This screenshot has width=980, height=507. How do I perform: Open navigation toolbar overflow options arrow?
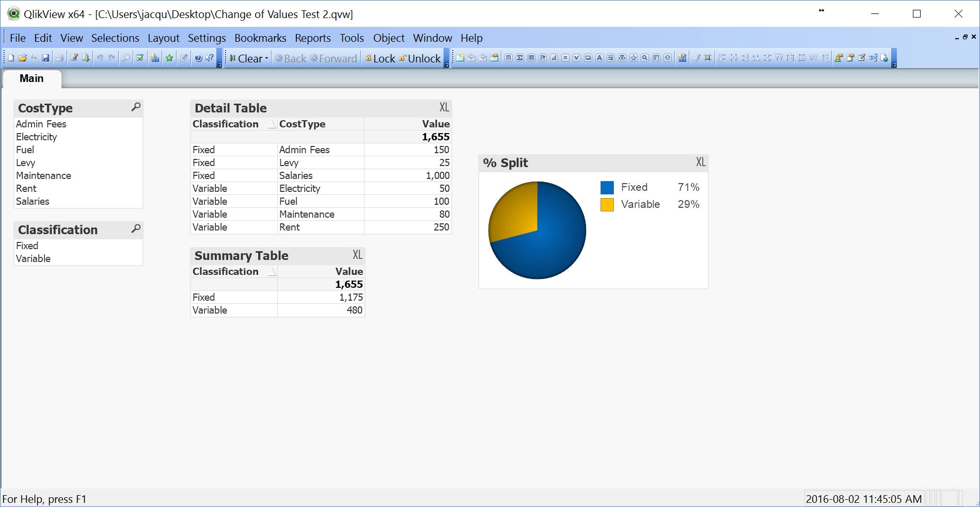[x=447, y=65]
